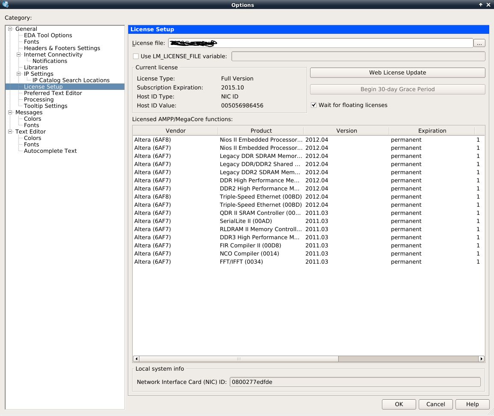Click the browse (...) button for License file
This screenshot has height=416, width=494.
[x=479, y=43]
